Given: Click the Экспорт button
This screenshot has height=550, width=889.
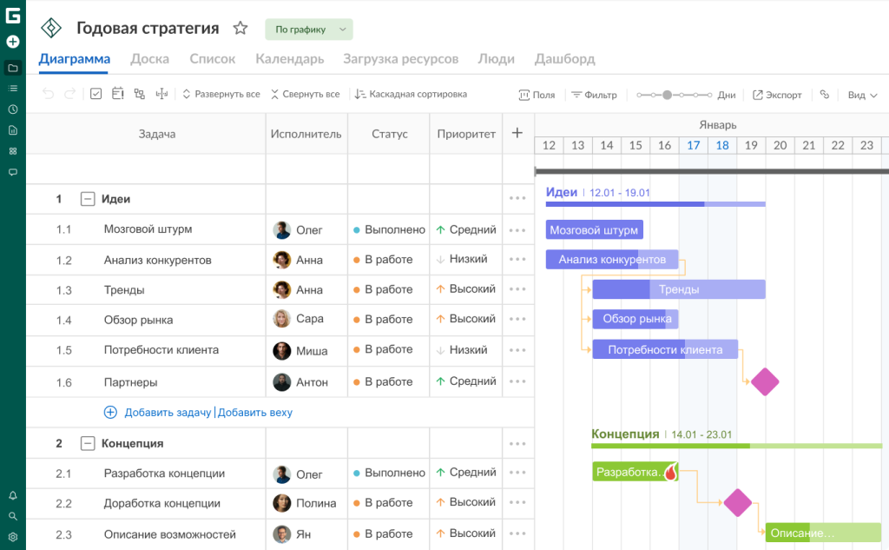Looking at the screenshot, I should [777, 95].
